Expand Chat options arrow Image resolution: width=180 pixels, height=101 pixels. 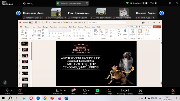click(78, 90)
